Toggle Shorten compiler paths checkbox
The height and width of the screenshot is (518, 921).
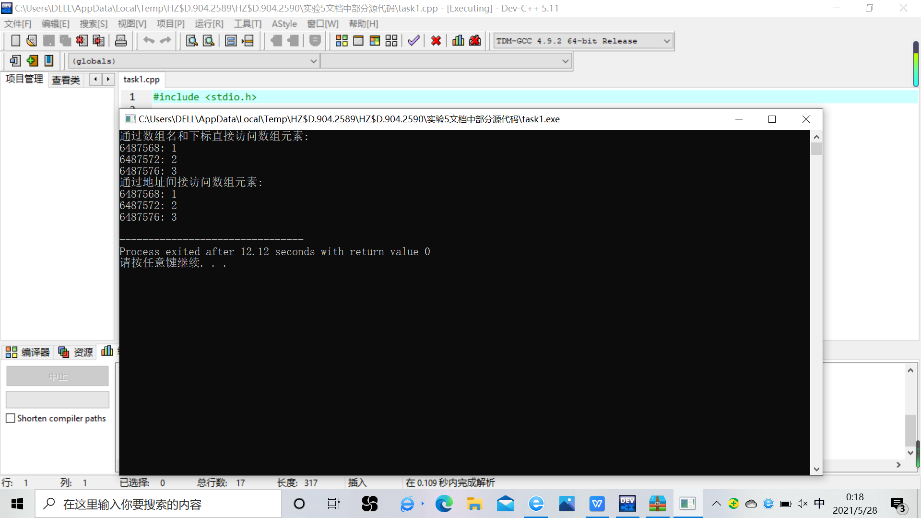tap(11, 418)
